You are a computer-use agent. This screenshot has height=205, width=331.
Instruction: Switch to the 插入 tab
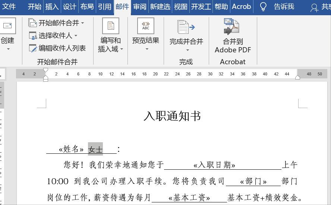click(x=52, y=7)
